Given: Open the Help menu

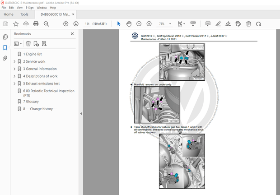Looking at the screenshot, I should [53, 8].
